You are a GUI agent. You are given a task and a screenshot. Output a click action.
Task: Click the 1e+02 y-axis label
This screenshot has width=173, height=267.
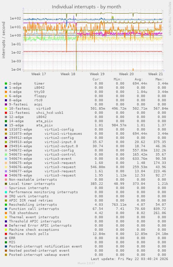tap(15, 18)
